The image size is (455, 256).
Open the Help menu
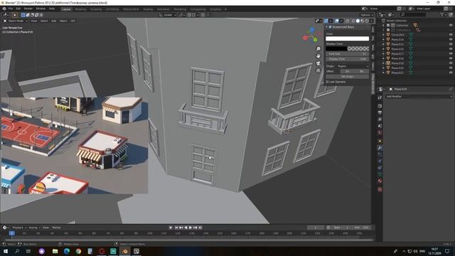point(52,9)
